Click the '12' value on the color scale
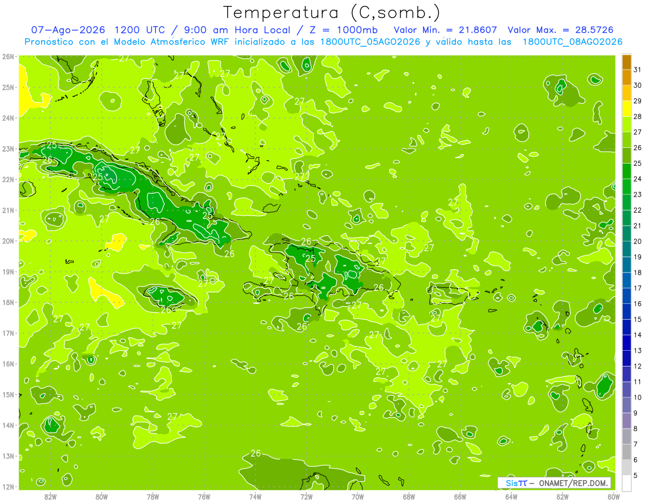Viewport: 652px width, 504px height. tap(638, 366)
